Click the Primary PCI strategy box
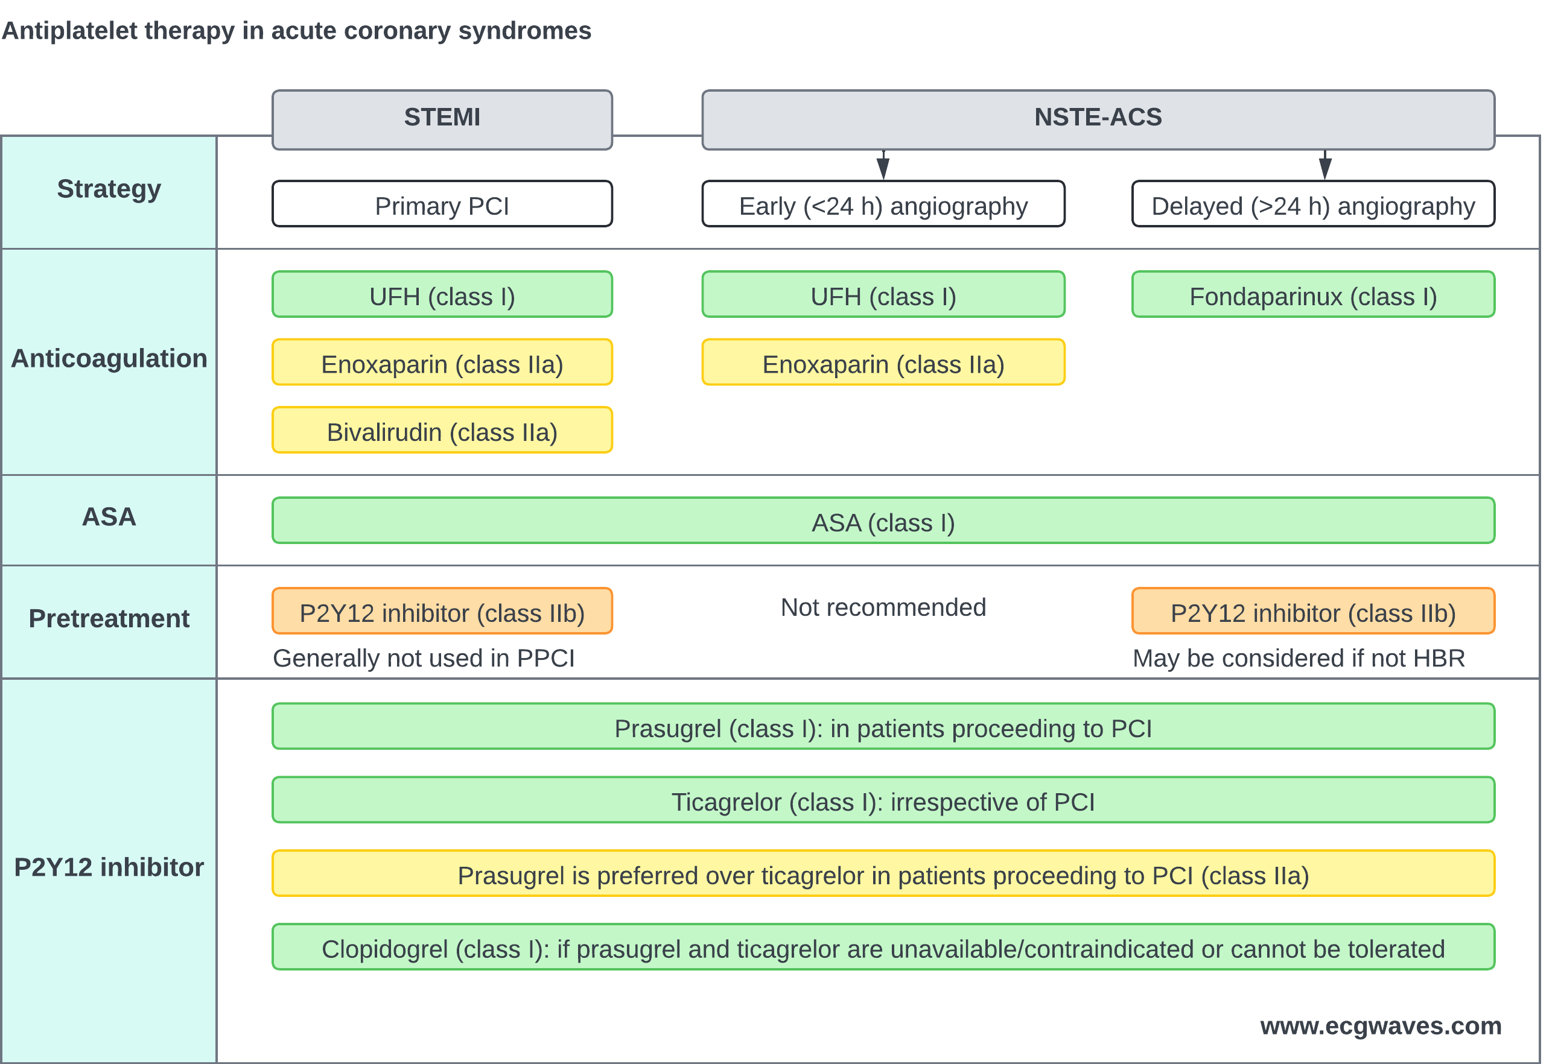1558x1064 pixels. tap(442, 204)
